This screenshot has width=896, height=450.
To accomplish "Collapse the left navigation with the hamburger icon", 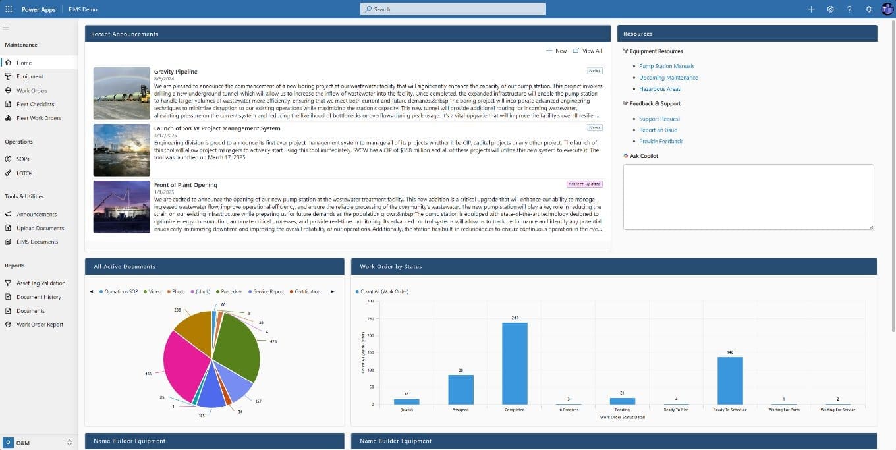I will click(6, 28).
